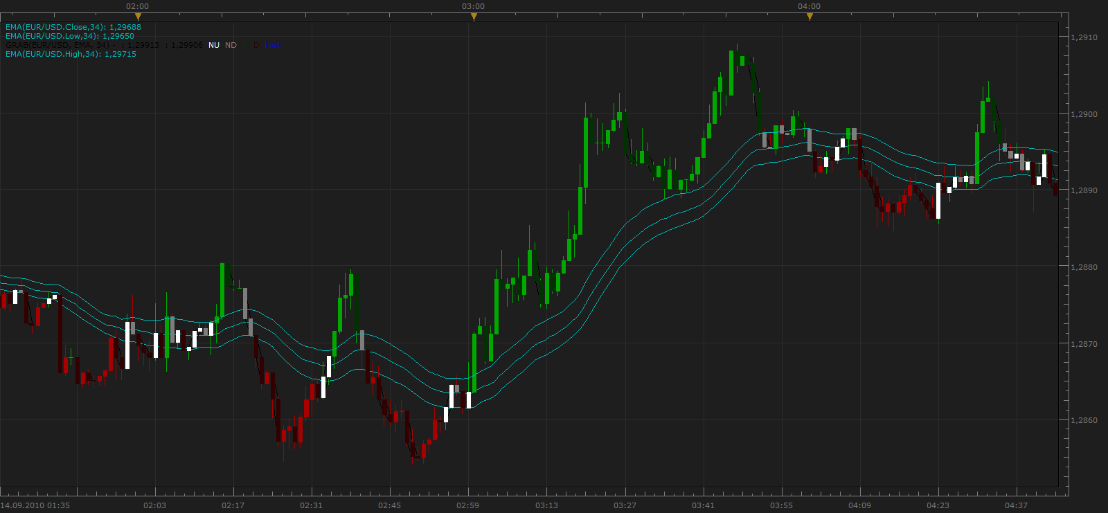Viewport: 1108px width, 513px height.
Task: Click the 03:27 time axis label
Action: [x=625, y=505]
